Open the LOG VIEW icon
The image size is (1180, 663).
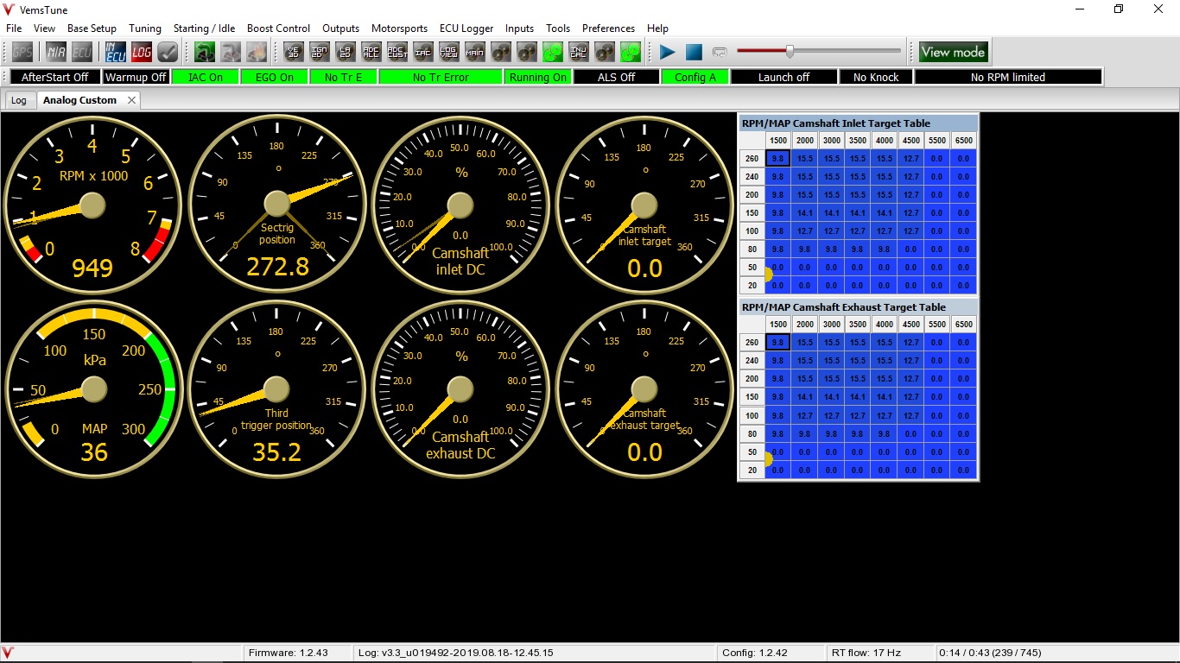[449, 52]
